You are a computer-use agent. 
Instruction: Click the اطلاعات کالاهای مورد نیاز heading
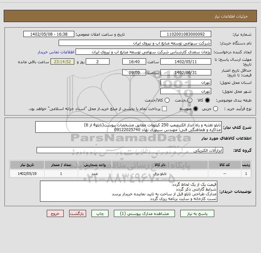coord(226,138)
